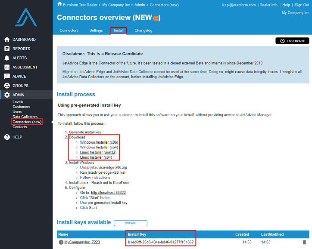Click the home icon in the breadcrumb
The image size is (312, 249).
[59, 4]
